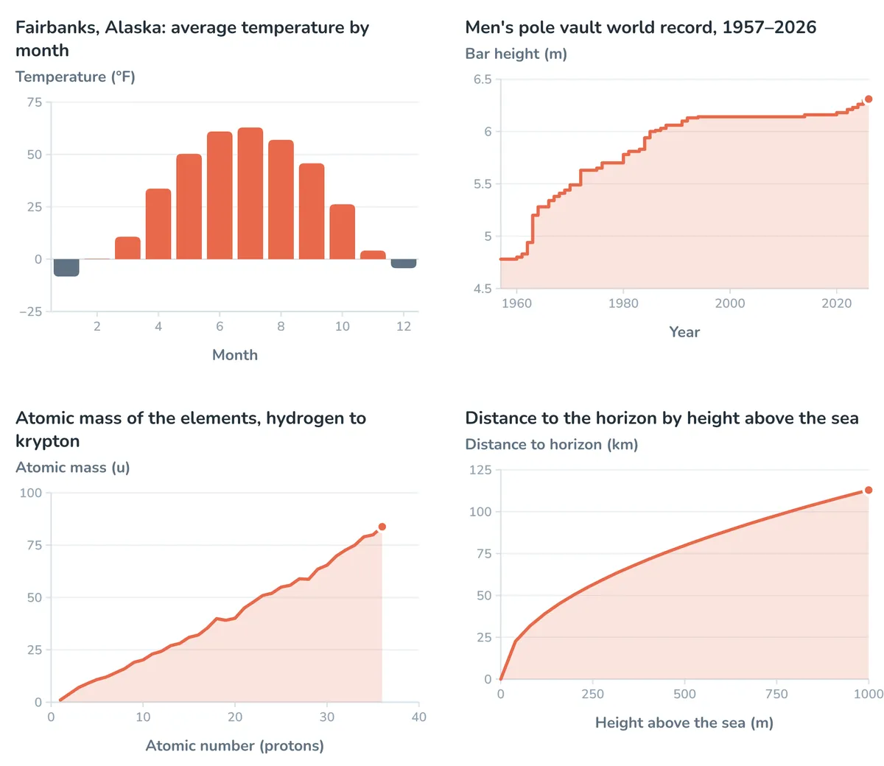Click the Men's pole vault world record title

[641, 27]
